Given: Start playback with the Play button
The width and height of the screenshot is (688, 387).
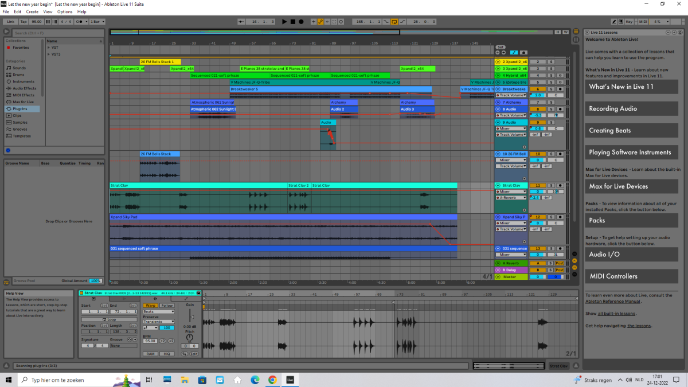Looking at the screenshot, I should coord(284,21).
